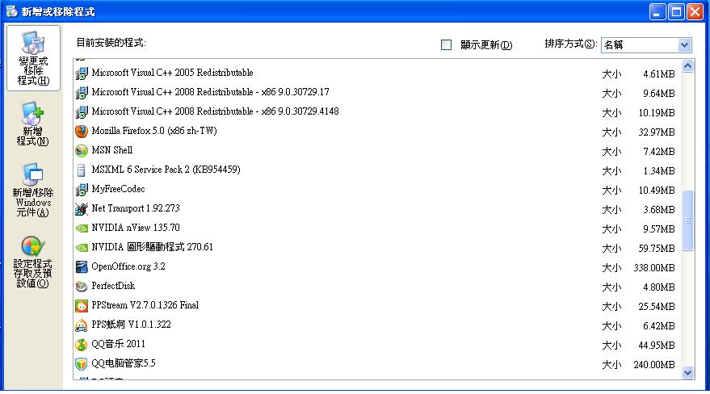Click the PerfectDisk icon

tap(82, 287)
